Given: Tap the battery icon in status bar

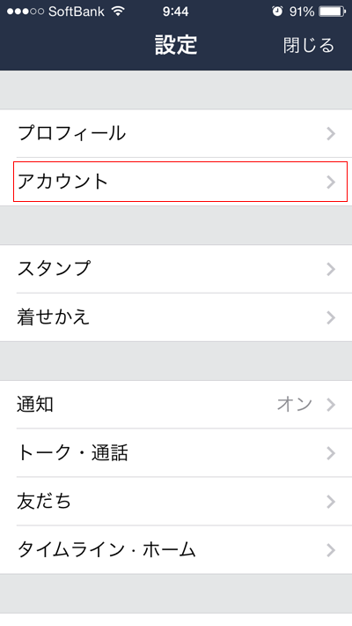Looking at the screenshot, I should tap(333, 11).
